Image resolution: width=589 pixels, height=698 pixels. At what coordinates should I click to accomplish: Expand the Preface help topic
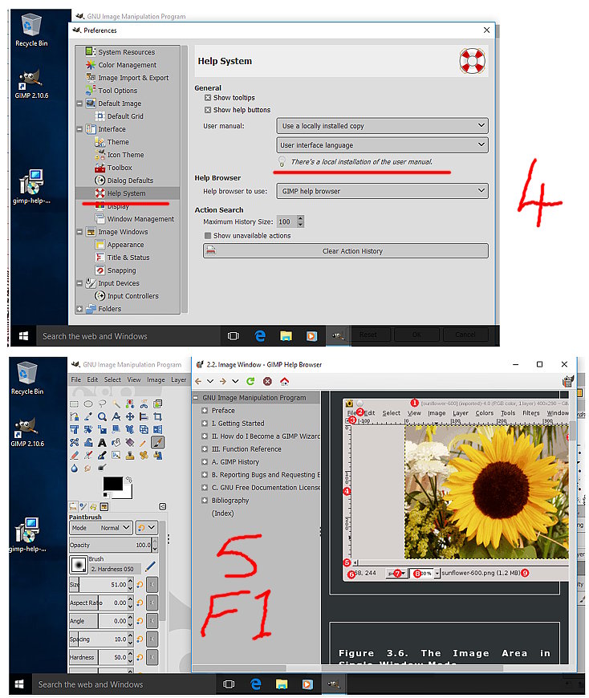(x=205, y=411)
